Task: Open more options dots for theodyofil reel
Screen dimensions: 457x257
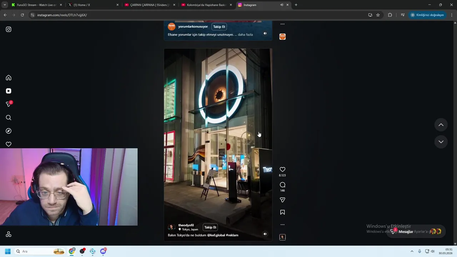Action: tap(282, 225)
